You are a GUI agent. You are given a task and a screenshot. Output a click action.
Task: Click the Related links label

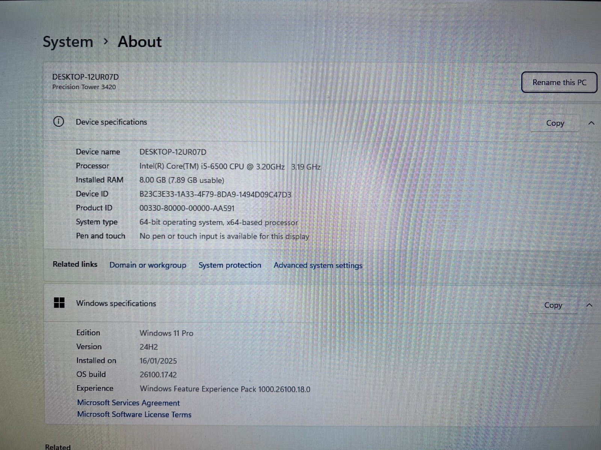coord(75,264)
